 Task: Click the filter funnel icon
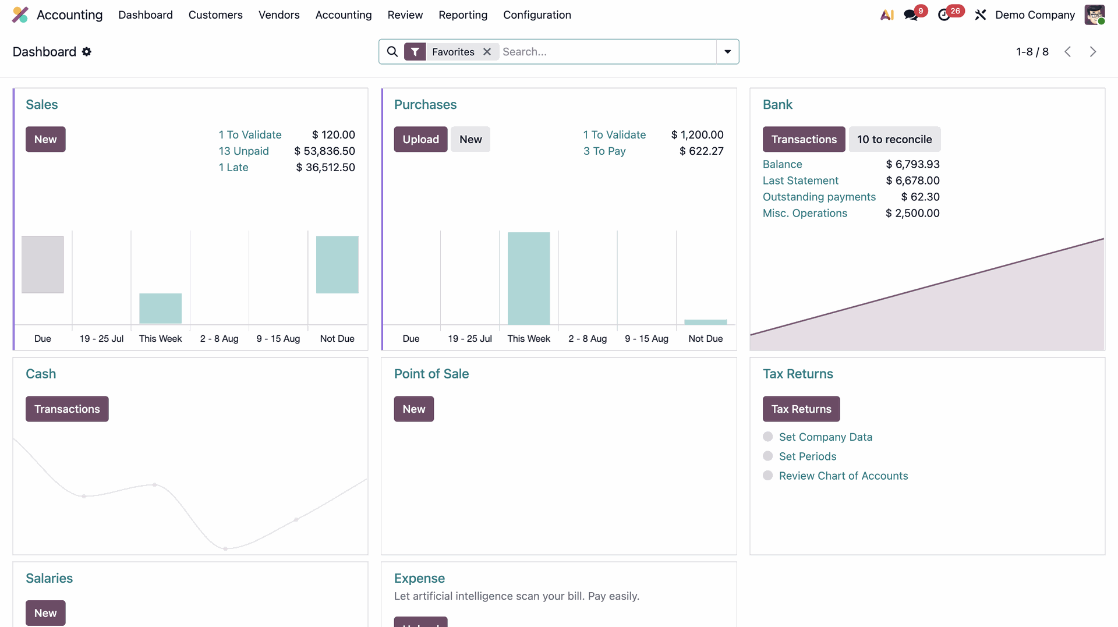coord(415,52)
